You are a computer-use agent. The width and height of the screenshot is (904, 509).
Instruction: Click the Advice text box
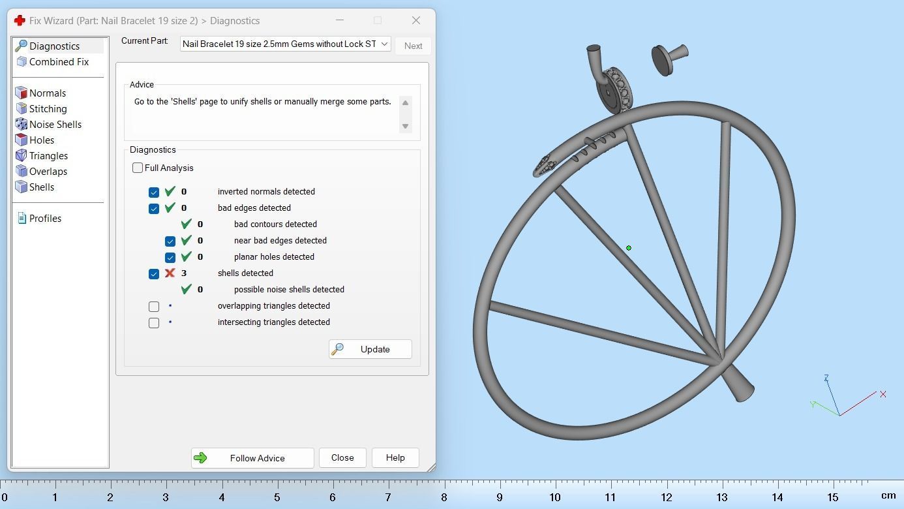pyautogui.click(x=265, y=114)
